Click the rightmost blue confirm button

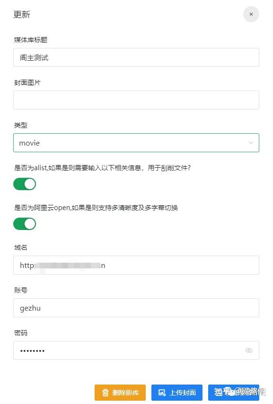point(234,393)
